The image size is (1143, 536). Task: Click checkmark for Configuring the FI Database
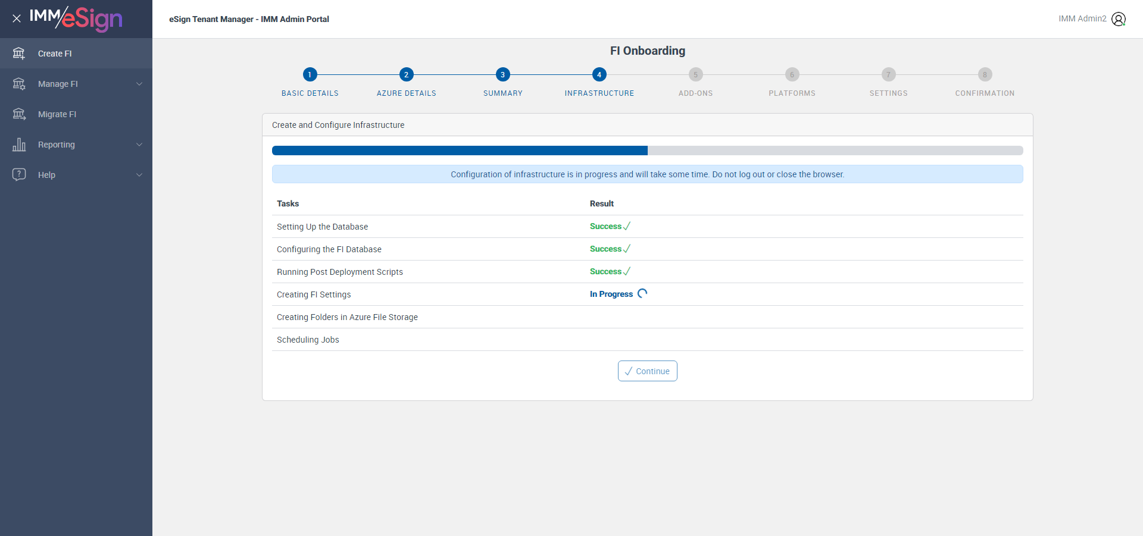[627, 249]
